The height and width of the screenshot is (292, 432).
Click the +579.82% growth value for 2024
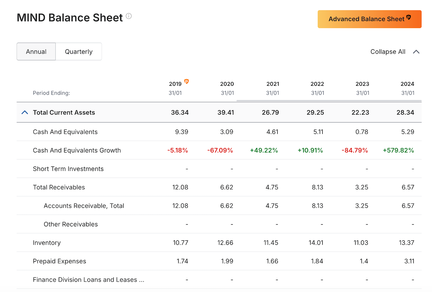(398, 150)
